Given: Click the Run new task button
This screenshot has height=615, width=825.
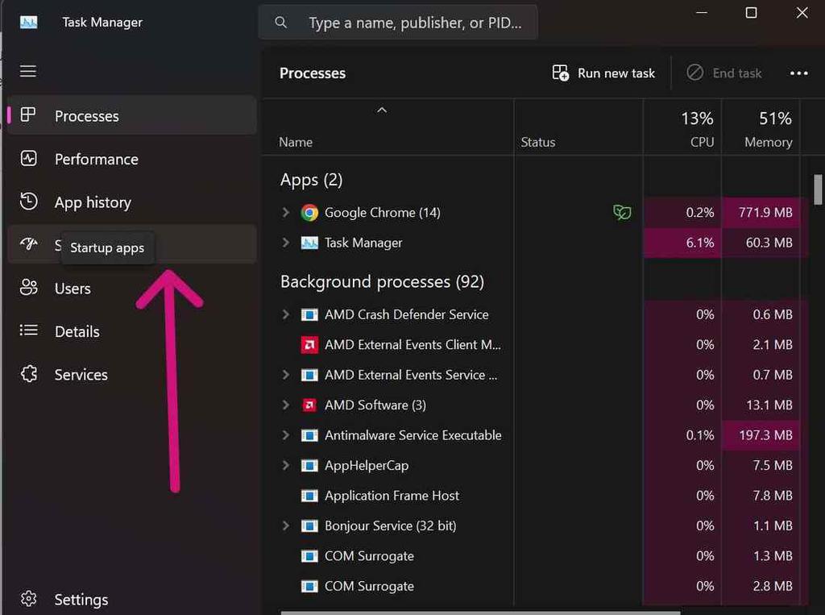Looking at the screenshot, I should (x=603, y=73).
